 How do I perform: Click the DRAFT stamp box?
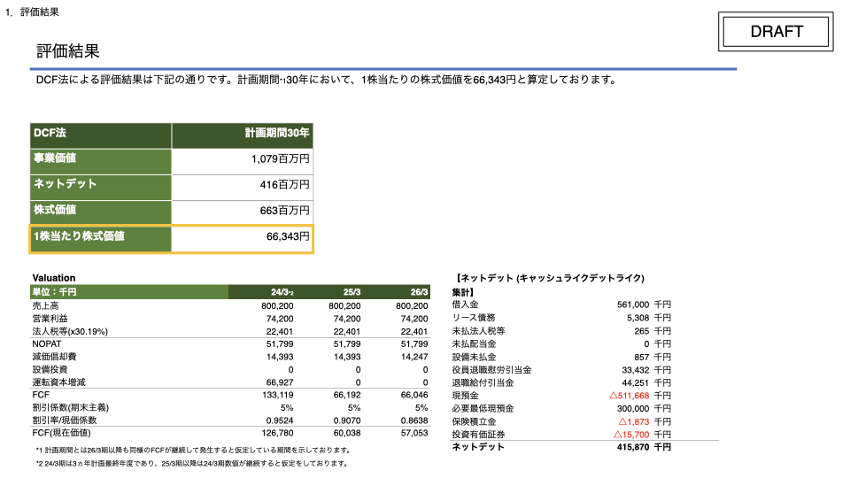pyautogui.click(x=776, y=32)
